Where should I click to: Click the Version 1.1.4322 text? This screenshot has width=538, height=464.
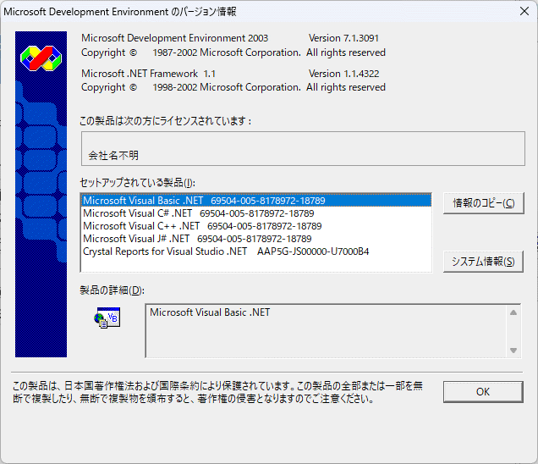343,74
